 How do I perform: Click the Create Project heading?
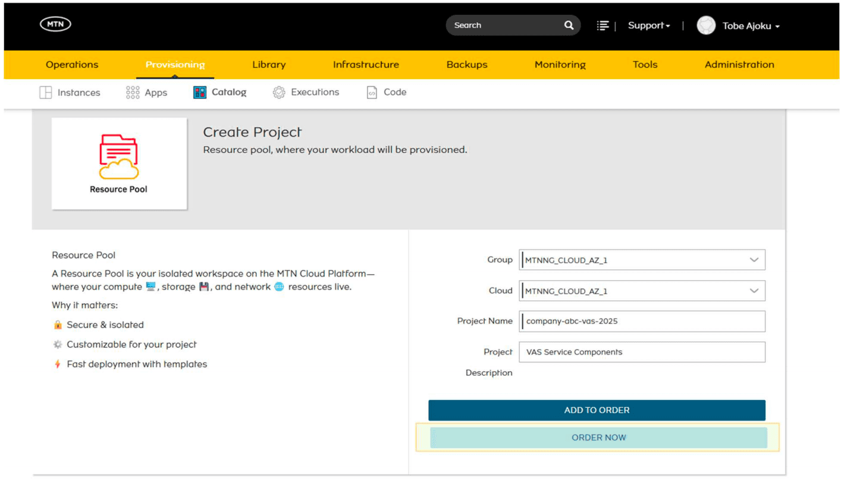click(252, 132)
